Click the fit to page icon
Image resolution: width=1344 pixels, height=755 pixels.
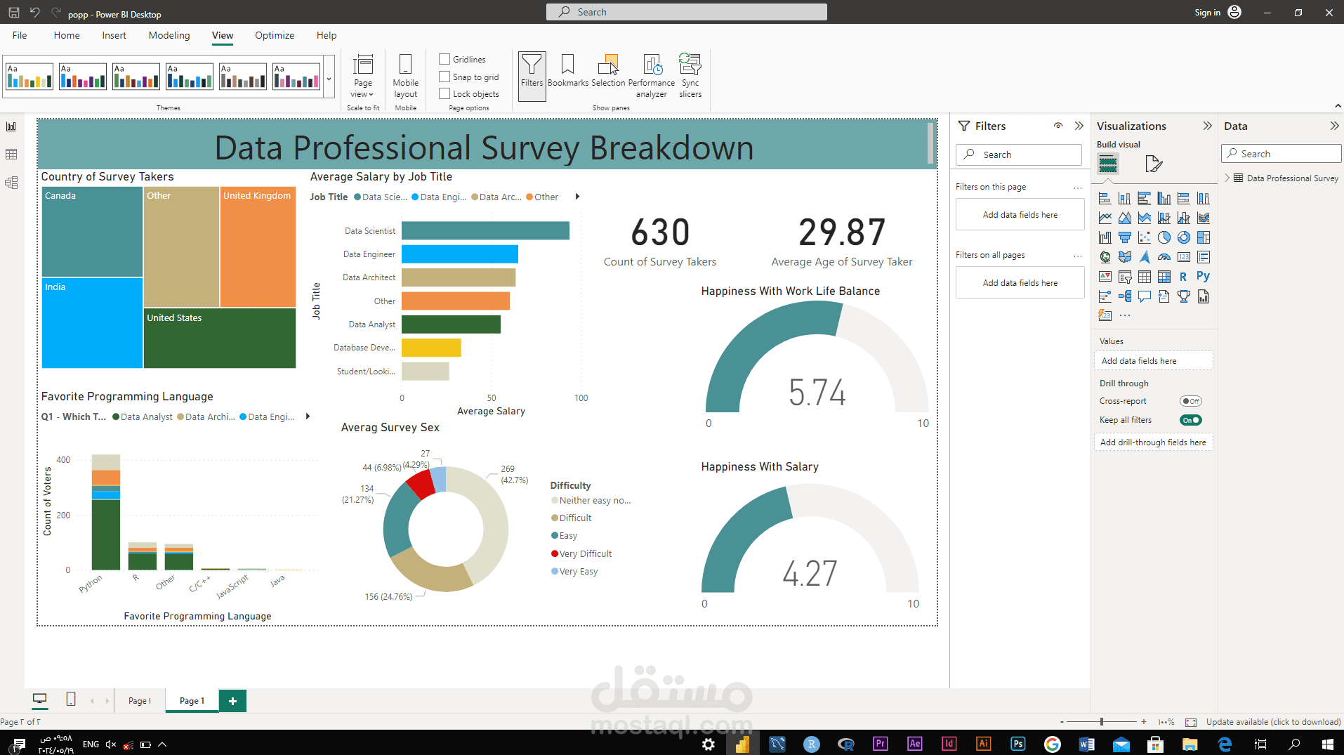tap(1190, 722)
